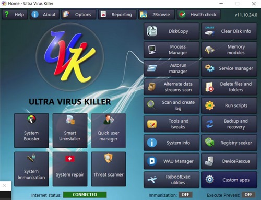Click the 2Browse folder icon

[x=144, y=14]
